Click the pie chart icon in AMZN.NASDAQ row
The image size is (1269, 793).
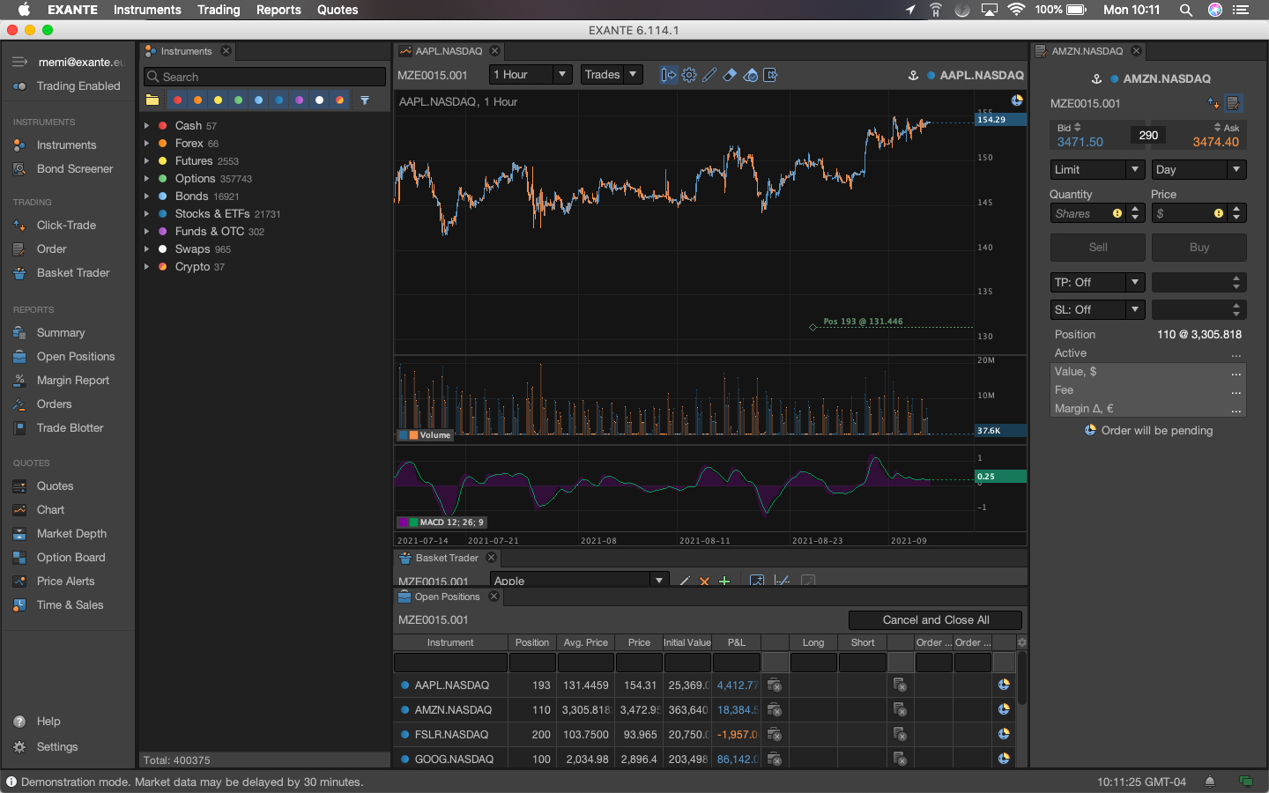1004,709
